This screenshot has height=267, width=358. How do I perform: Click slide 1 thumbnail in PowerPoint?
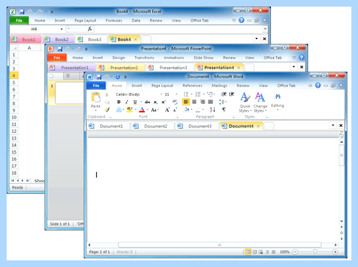coord(69,93)
